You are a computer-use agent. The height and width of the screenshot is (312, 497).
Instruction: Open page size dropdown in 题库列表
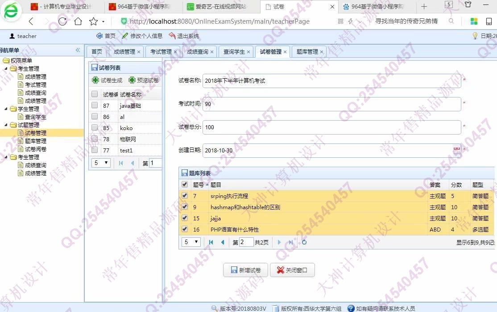pos(191,242)
